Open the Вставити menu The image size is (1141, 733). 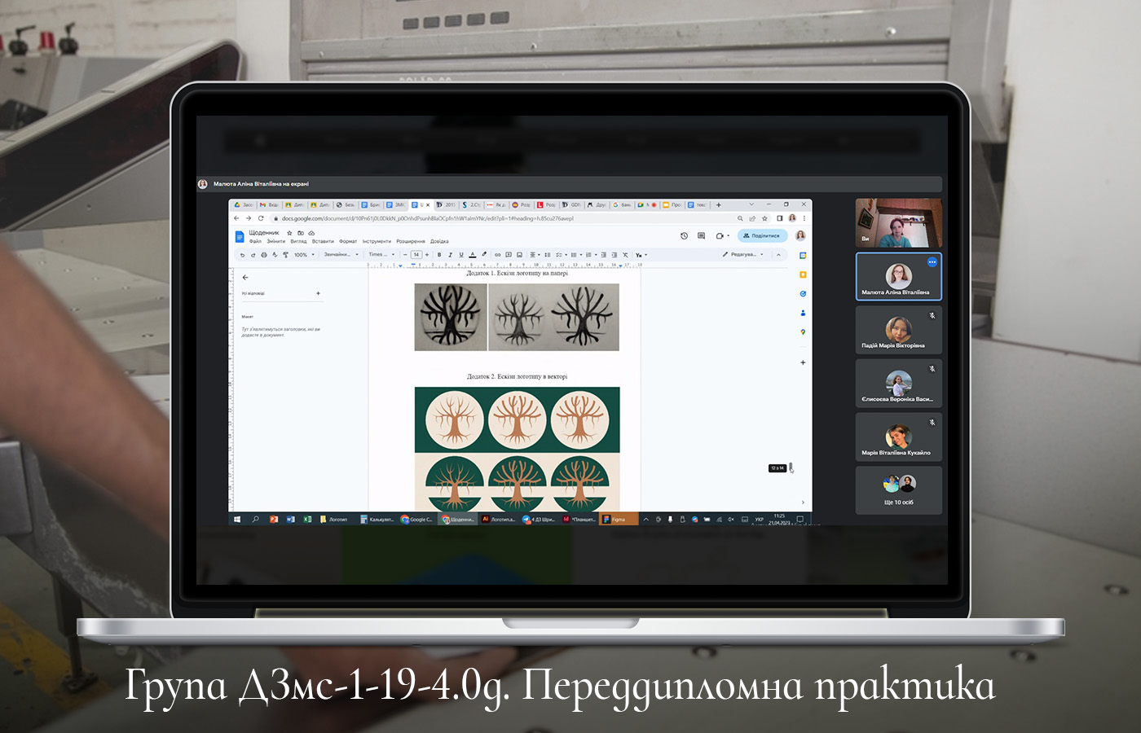(323, 241)
